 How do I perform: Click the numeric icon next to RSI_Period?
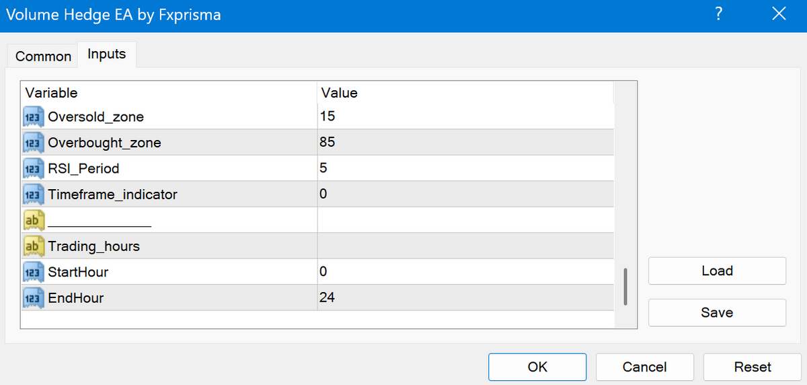pyautogui.click(x=34, y=168)
